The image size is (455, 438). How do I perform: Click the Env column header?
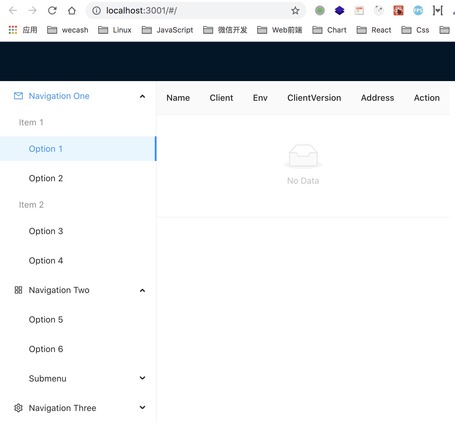pyautogui.click(x=260, y=98)
